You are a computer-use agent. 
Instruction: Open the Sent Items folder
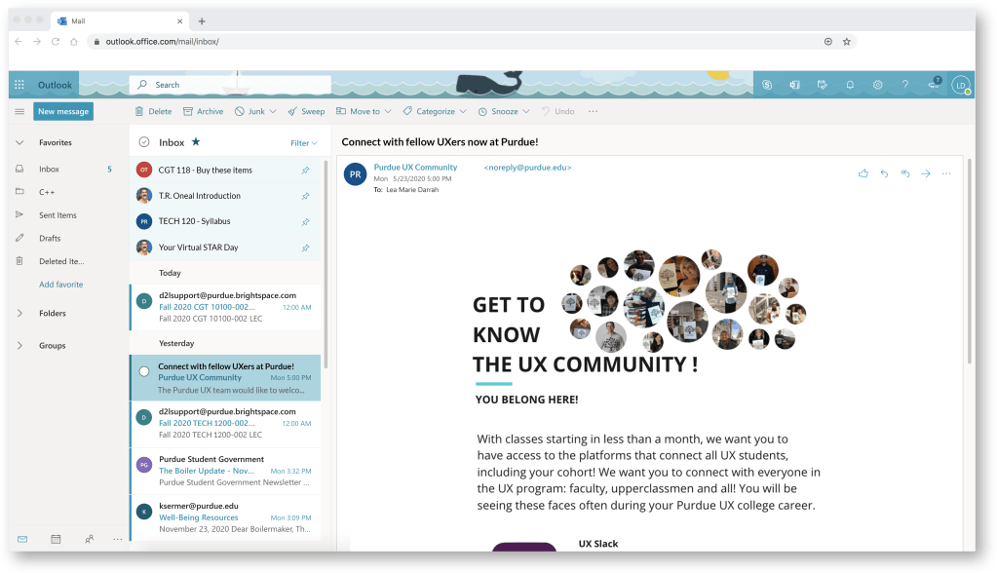point(58,215)
